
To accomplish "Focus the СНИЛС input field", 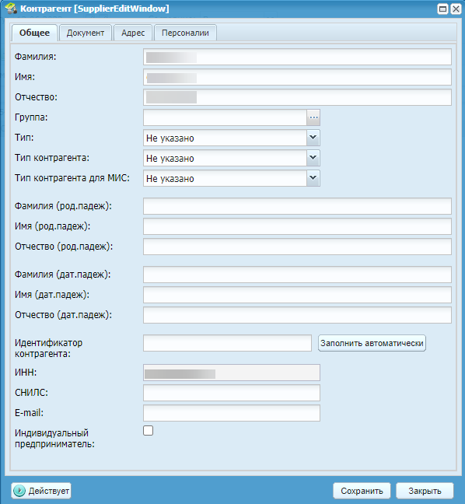I will click(232, 393).
